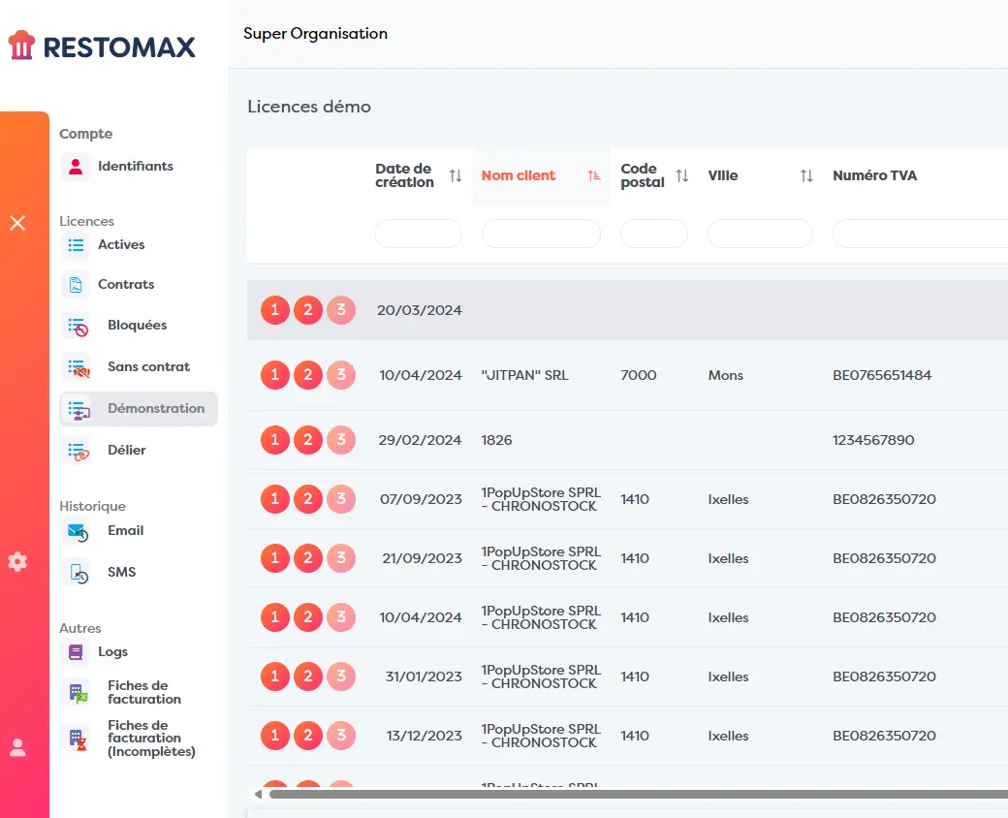Sort by Date de création arrows

456,175
